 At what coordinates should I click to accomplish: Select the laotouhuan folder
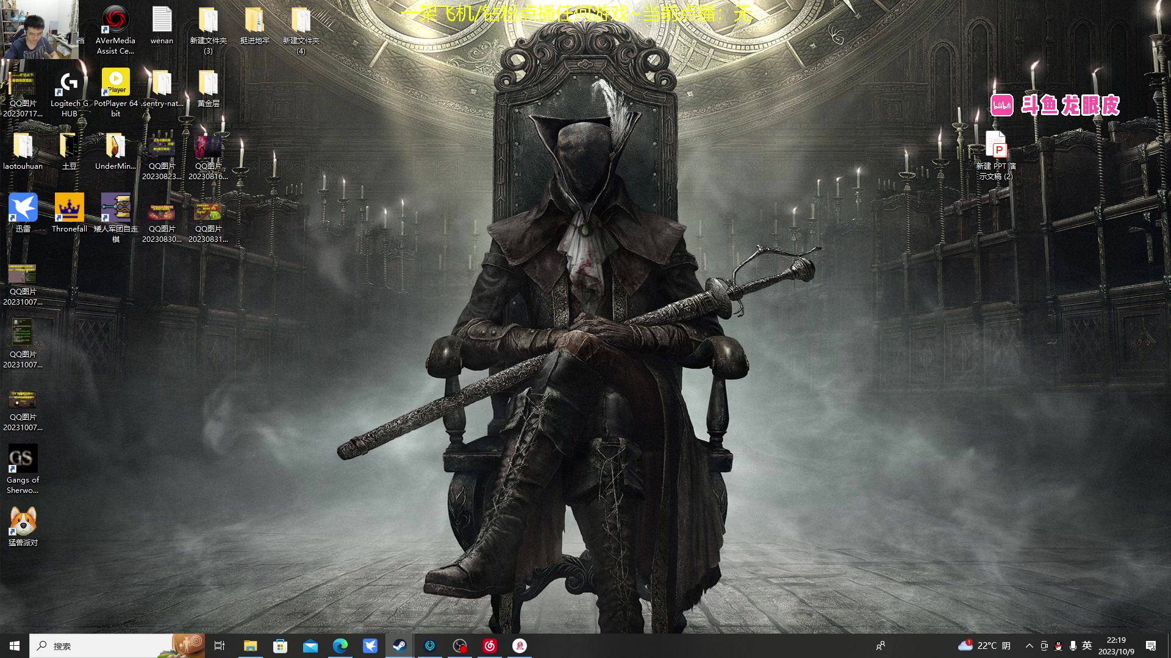point(23,151)
